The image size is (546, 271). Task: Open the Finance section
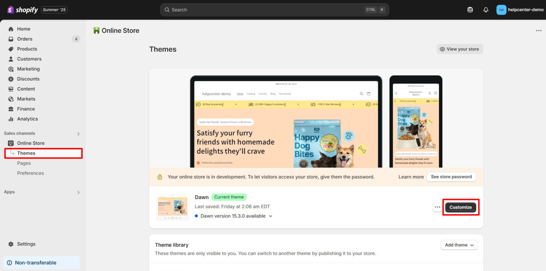pyautogui.click(x=26, y=109)
